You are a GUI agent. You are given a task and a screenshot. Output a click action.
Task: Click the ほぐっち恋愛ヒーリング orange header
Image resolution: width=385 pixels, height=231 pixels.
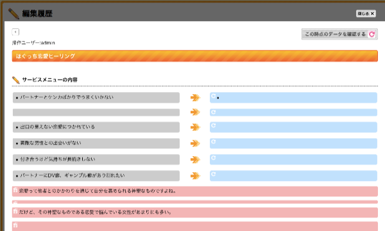click(194, 56)
